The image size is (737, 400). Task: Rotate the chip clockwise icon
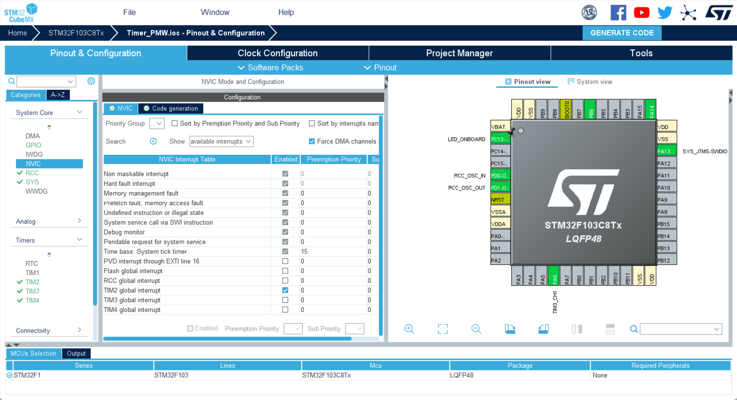point(510,329)
